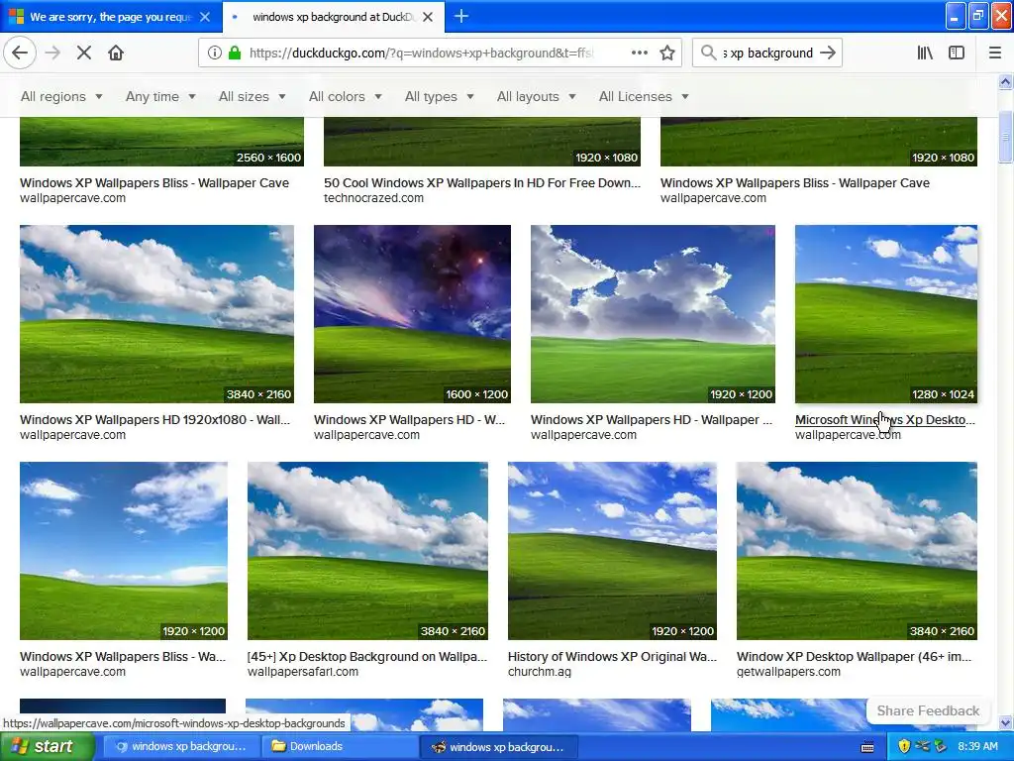The height and width of the screenshot is (761, 1014).
Task: Open 'Window XP Desktop Wallpaper (46+' link
Action: pos(854,656)
